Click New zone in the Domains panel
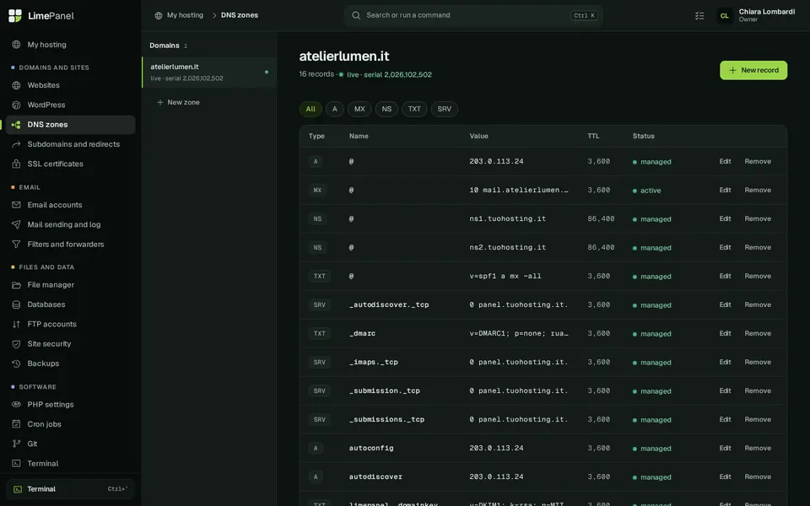Viewport: 810px width, 506px height. (x=178, y=102)
